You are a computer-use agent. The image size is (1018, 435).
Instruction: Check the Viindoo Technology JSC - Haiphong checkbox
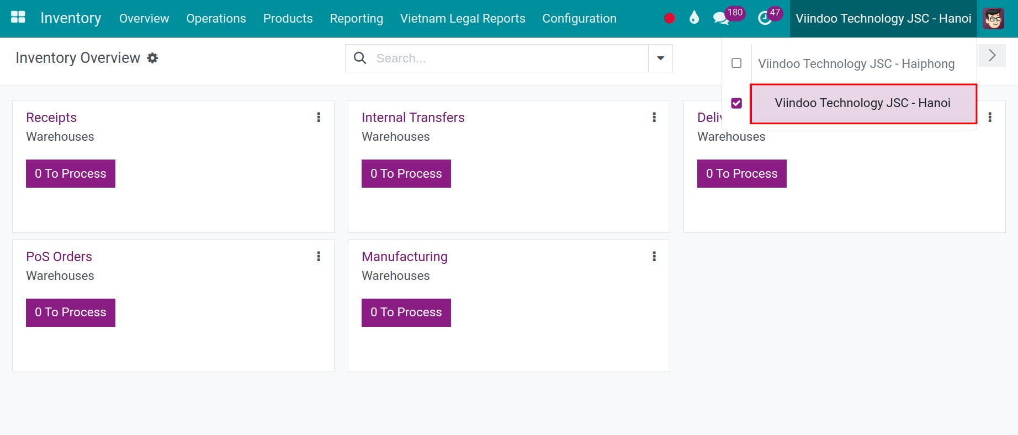point(736,63)
